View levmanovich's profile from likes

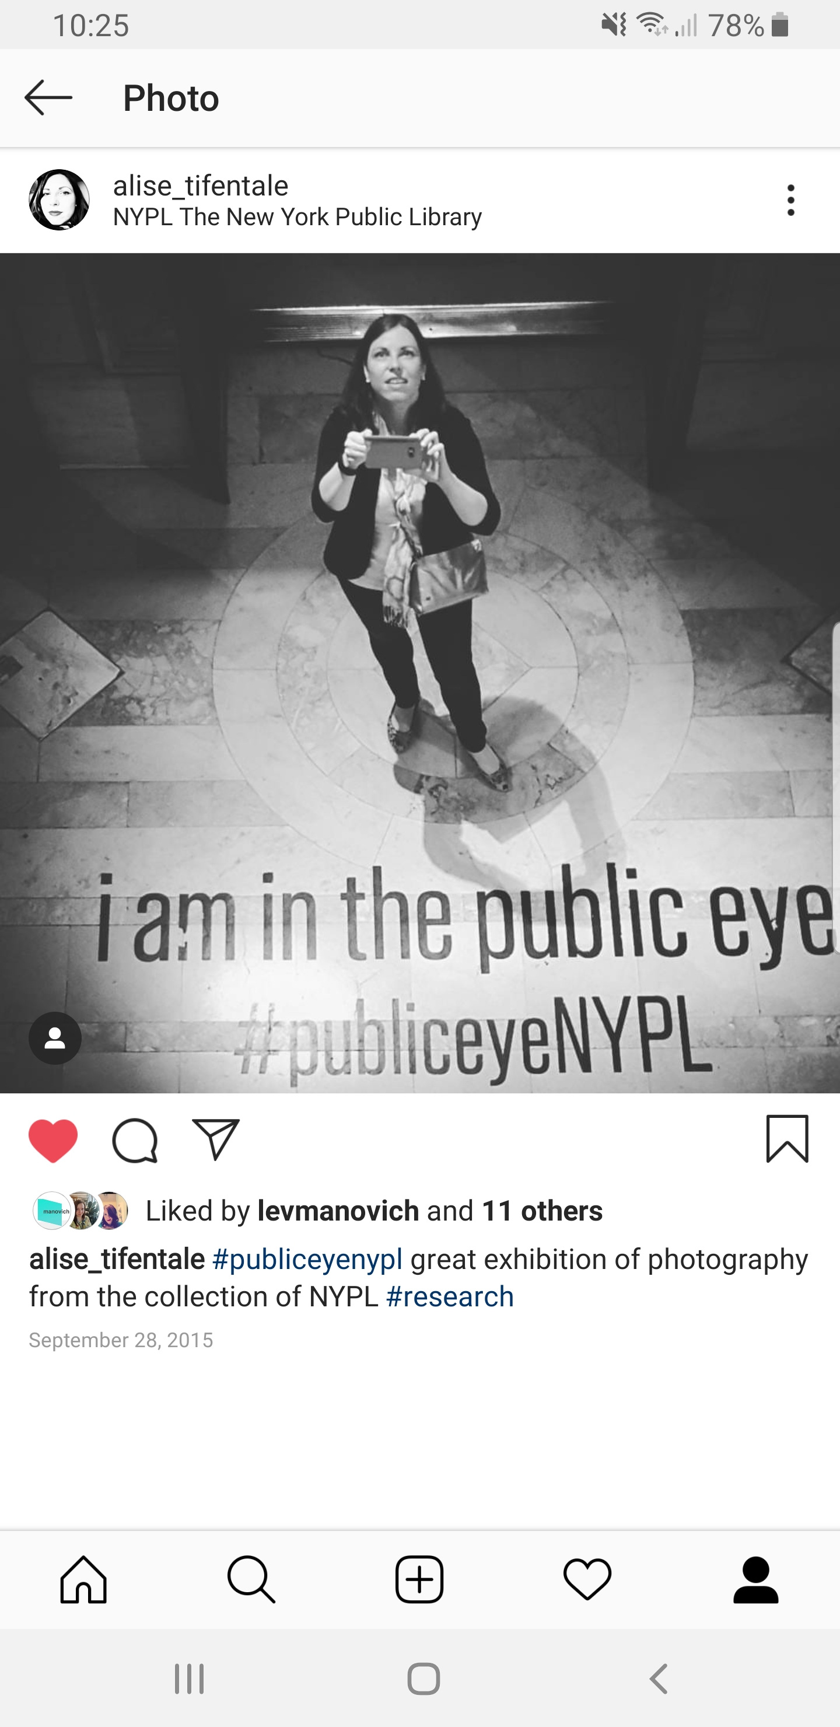pos(338,1211)
